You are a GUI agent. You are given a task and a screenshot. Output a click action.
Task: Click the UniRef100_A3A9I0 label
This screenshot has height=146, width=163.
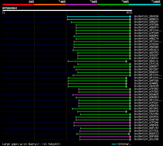tap(146, 58)
